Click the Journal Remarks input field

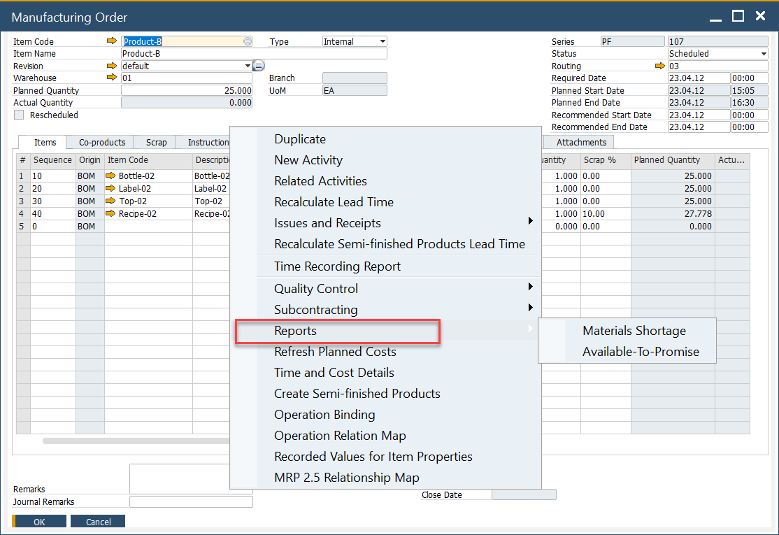(x=191, y=501)
